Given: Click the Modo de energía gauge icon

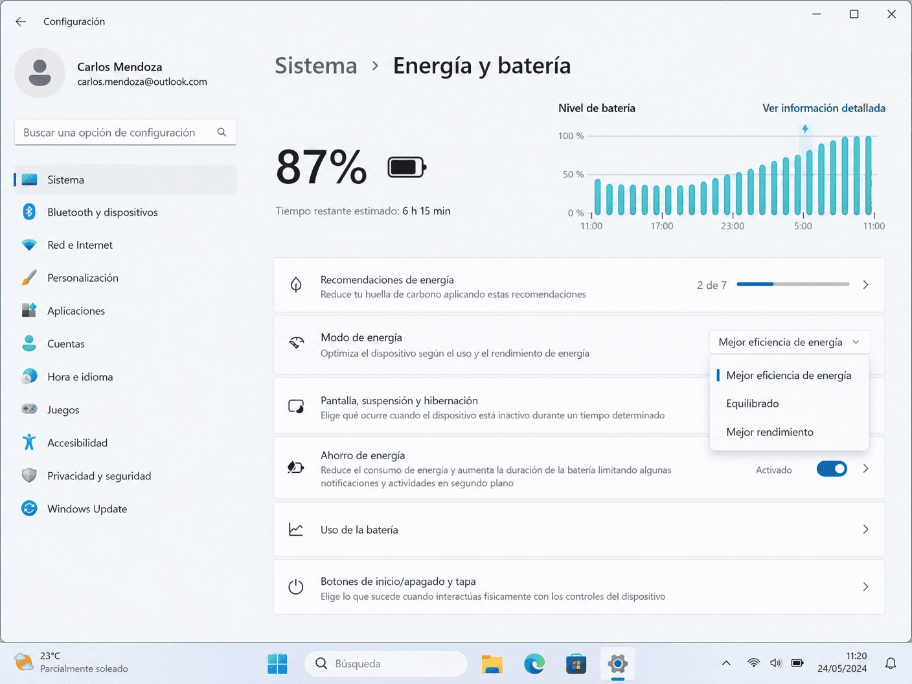Looking at the screenshot, I should click(296, 343).
